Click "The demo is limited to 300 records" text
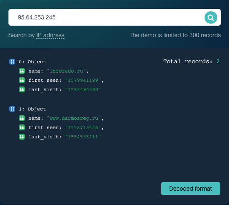The image size is (229, 205). [x=175, y=35]
